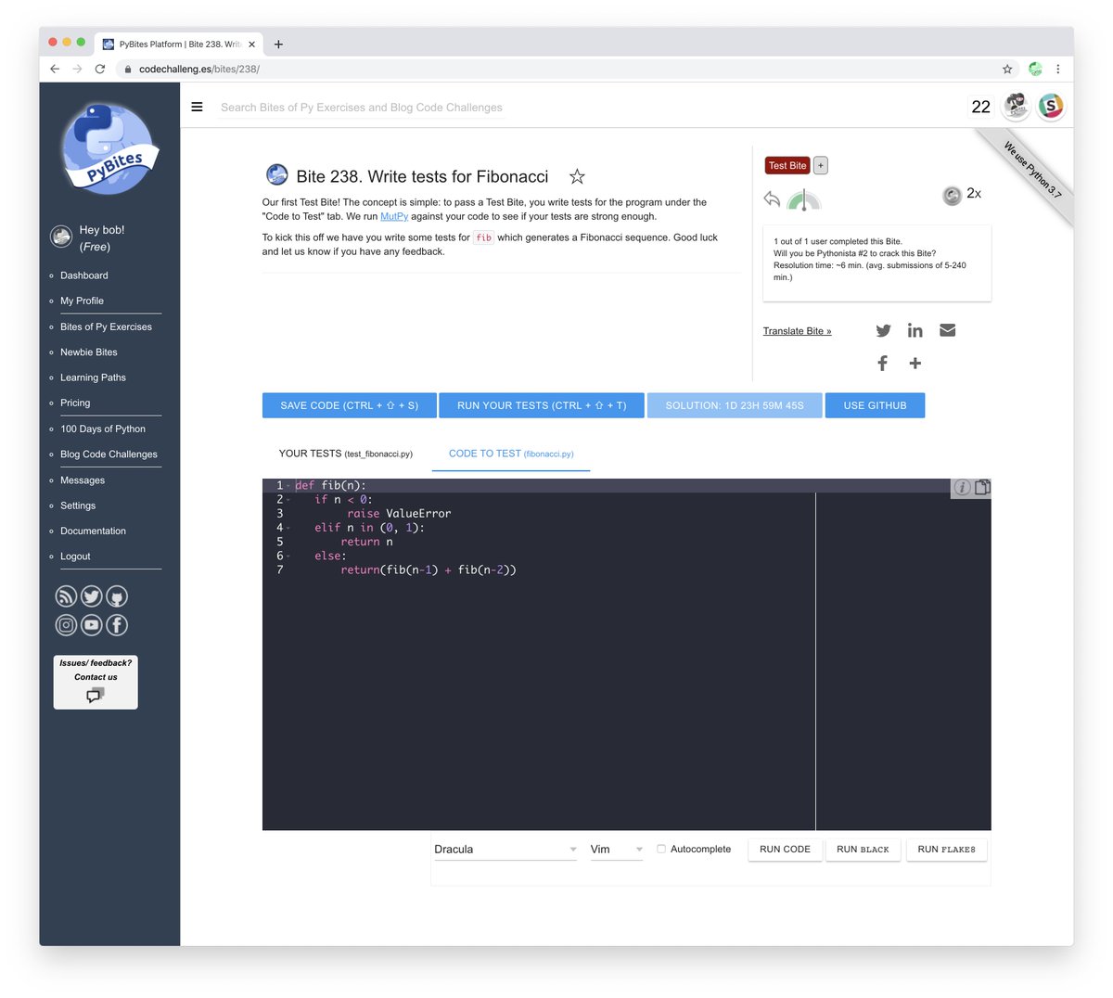Click the Test Bite tag
Screen dimensions: 1113x998
[x=787, y=165]
